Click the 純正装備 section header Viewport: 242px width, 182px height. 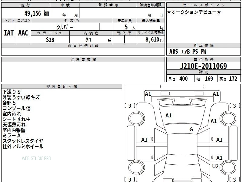tap(203, 45)
